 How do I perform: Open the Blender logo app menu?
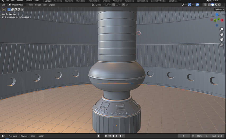click(x=3, y=1)
